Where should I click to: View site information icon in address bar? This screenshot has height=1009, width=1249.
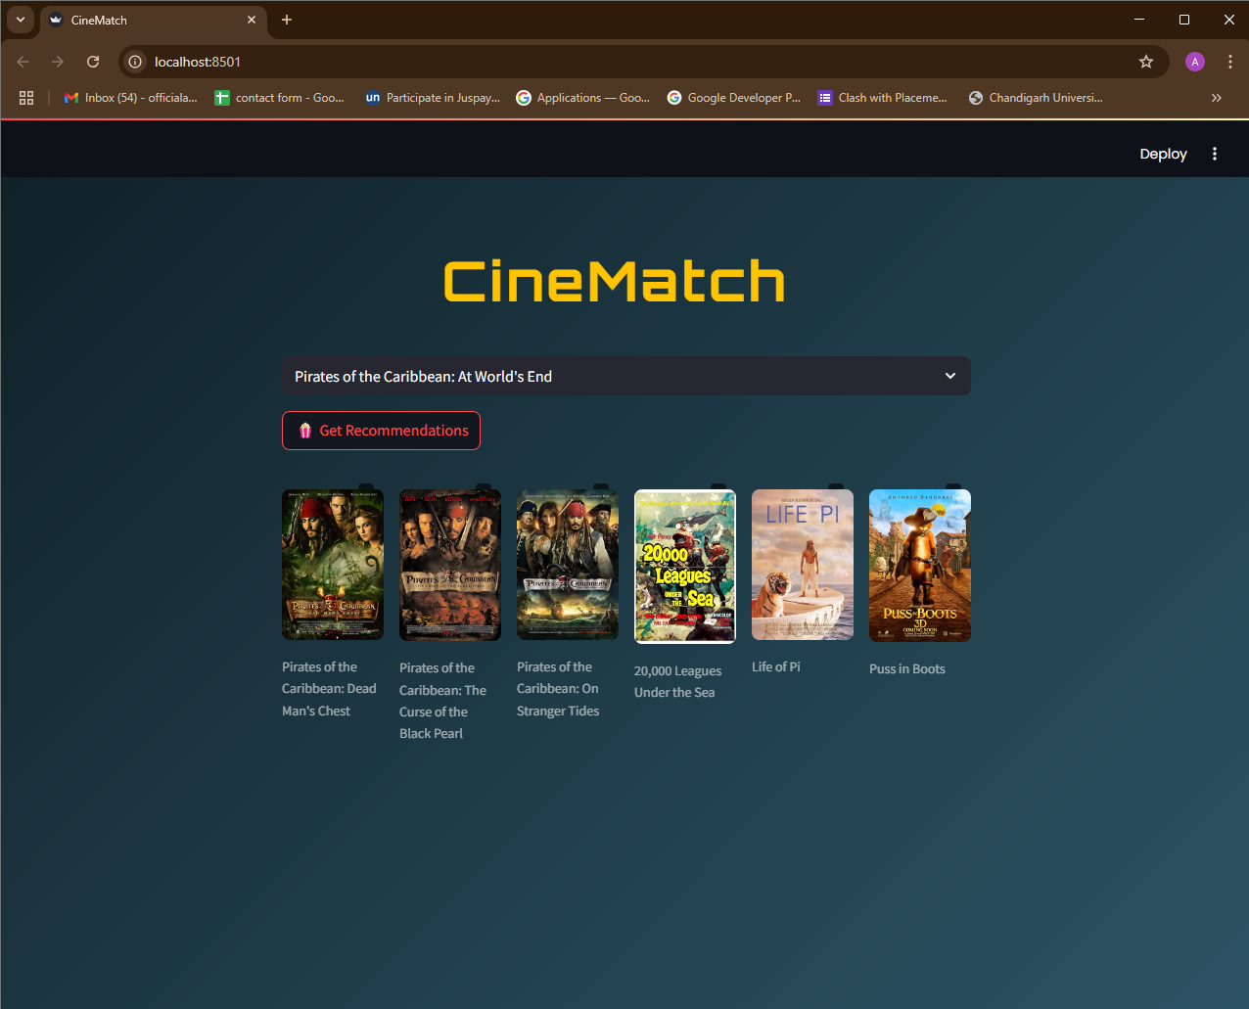click(x=135, y=62)
